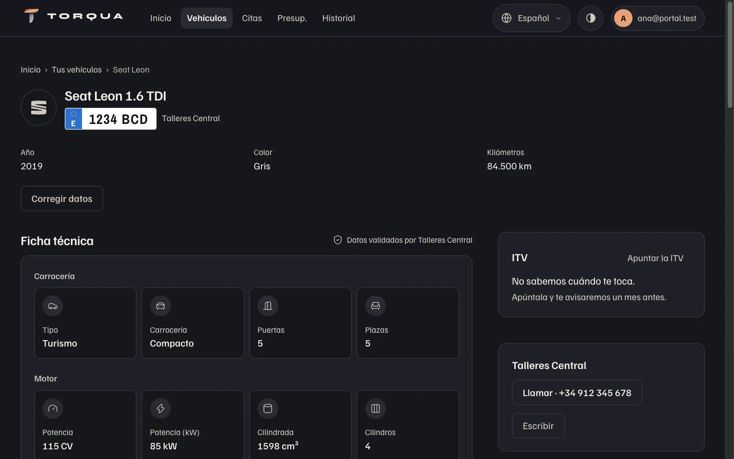Open the ana@portal.test account menu
The height and width of the screenshot is (459, 734).
[658, 18]
